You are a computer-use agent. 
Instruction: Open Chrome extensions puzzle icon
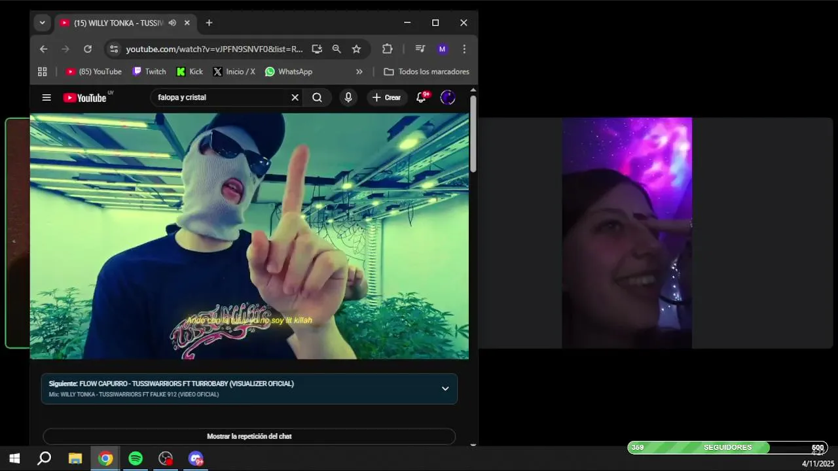(387, 49)
